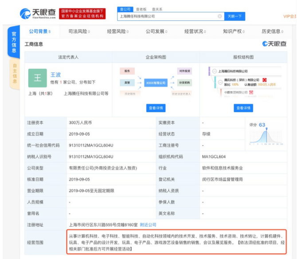
Task: Open the 附近公司 link
Action: pyautogui.click(x=148, y=225)
